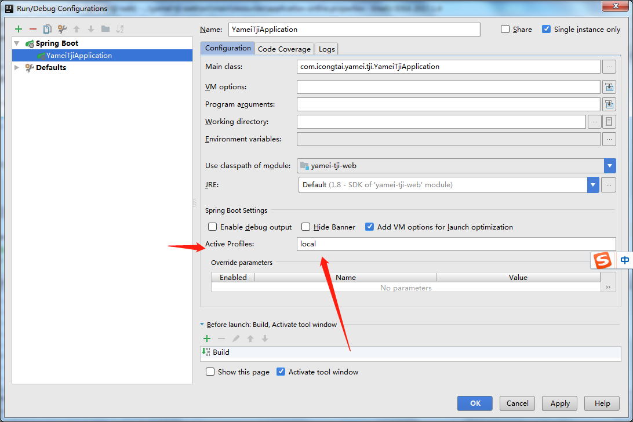Edit Environment variables ellipsis button
Image resolution: width=633 pixels, height=422 pixels.
tap(609, 139)
